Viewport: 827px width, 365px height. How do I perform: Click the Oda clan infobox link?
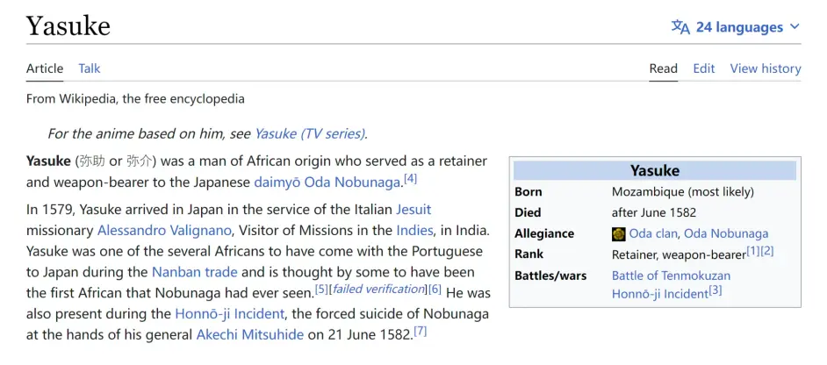pos(652,233)
